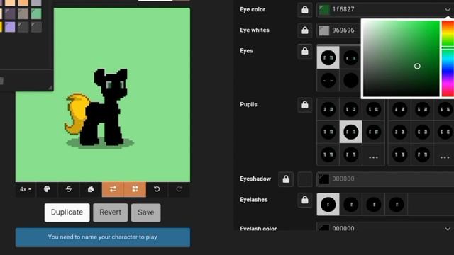Select the first Pupils option in left grid

click(328, 109)
